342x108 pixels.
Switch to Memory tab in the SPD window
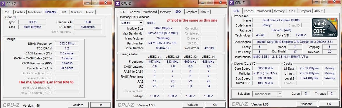(x=165, y=12)
